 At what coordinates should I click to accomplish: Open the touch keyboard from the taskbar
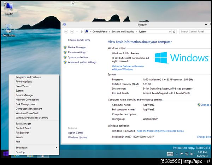170,154
